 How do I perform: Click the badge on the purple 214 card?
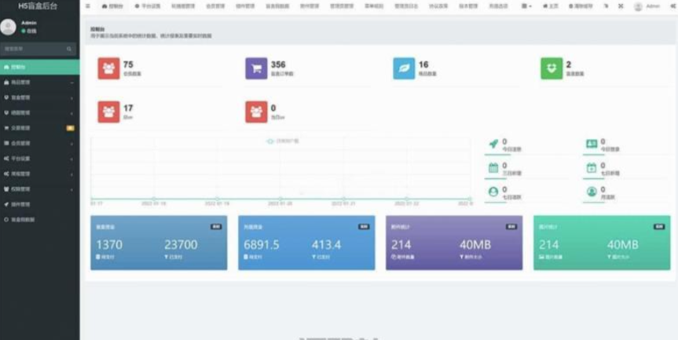click(x=511, y=227)
